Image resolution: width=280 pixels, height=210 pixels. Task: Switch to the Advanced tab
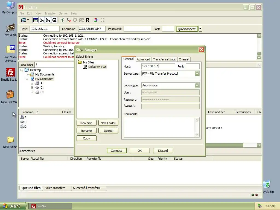[x=143, y=59]
